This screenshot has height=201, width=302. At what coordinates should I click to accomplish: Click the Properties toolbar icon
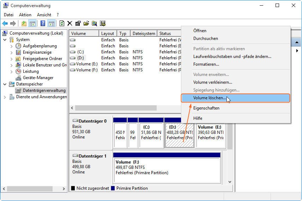78,24
